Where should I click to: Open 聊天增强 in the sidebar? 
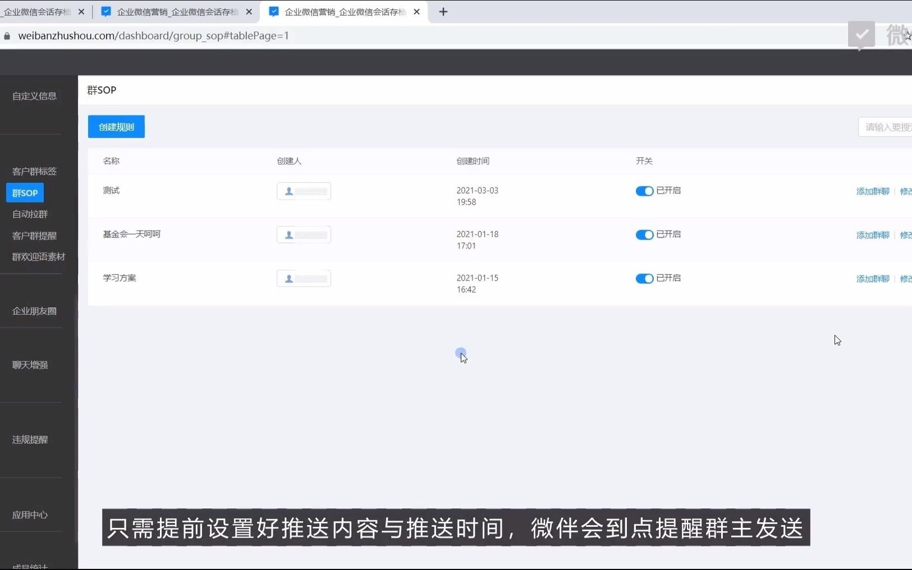30,365
